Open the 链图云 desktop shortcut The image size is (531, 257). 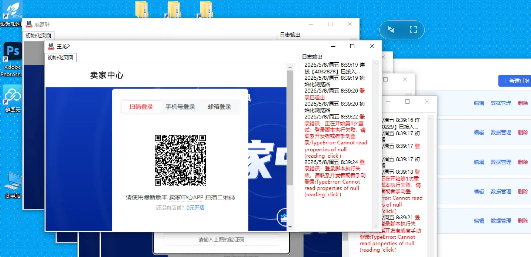(x=12, y=99)
